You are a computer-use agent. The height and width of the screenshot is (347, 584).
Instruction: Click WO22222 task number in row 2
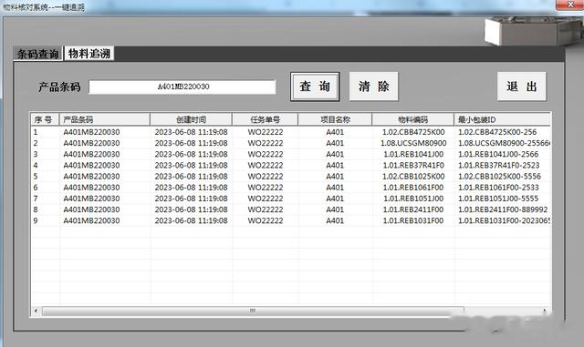266,143
